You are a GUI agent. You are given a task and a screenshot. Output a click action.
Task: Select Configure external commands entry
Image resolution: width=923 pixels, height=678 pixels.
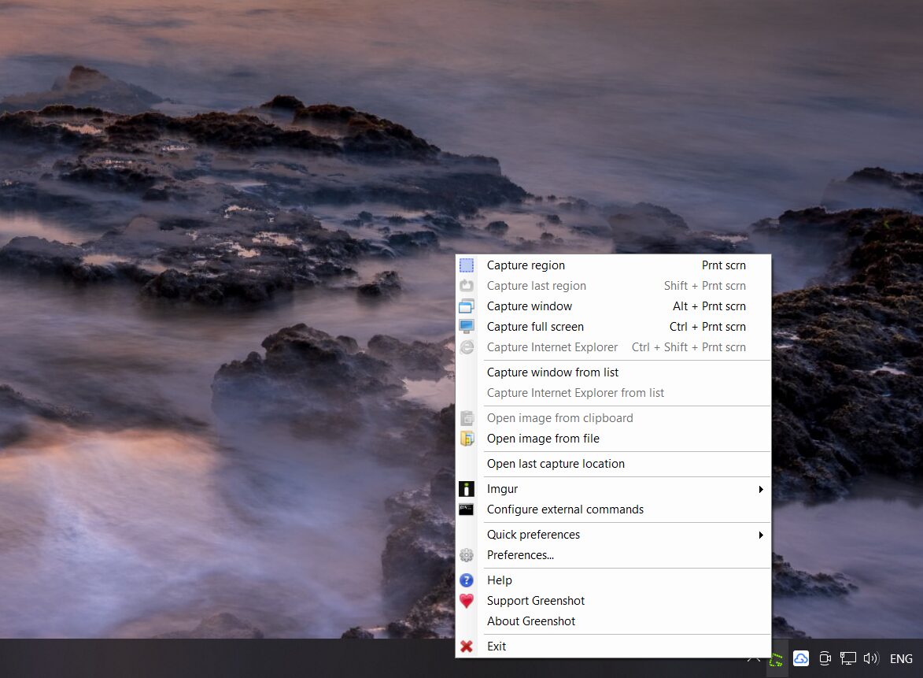(x=565, y=509)
